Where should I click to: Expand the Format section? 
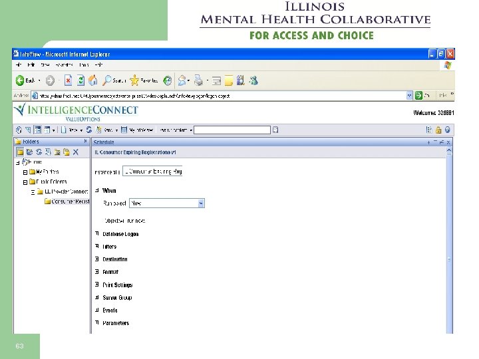coord(97,272)
